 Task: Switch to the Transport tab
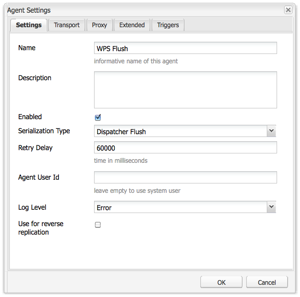coord(66,25)
